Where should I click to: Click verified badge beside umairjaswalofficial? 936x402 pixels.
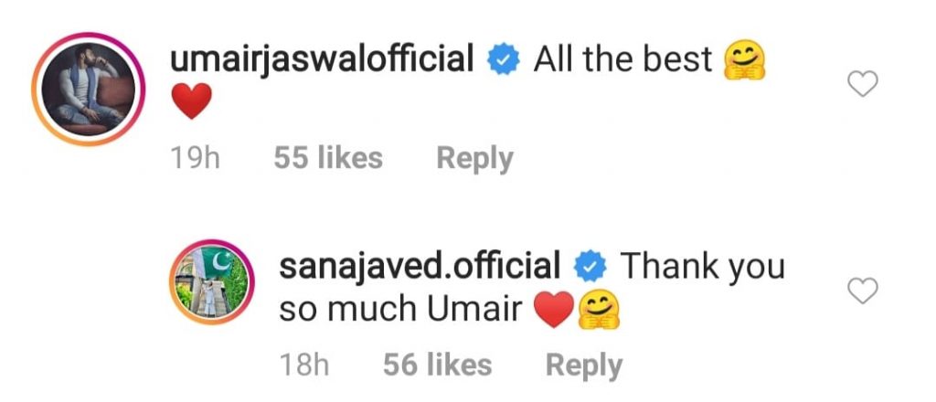(x=504, y=61)
